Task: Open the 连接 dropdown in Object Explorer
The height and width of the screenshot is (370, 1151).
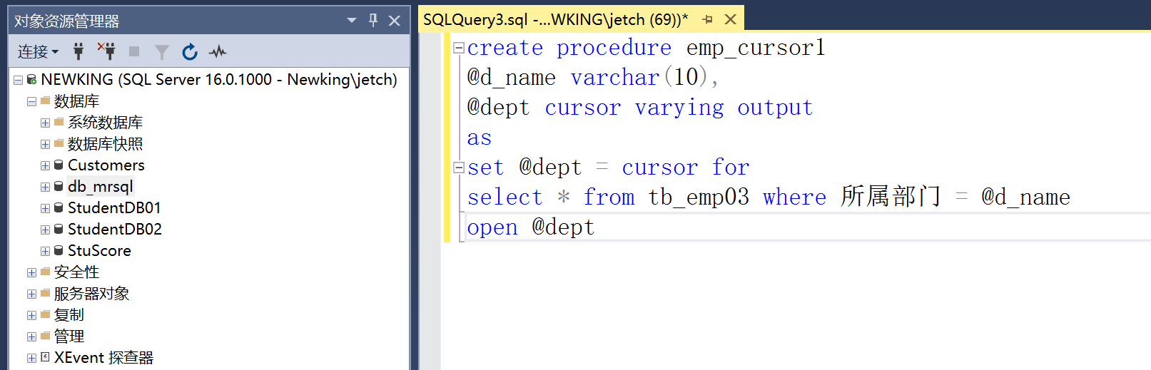Action: [38, 51]
